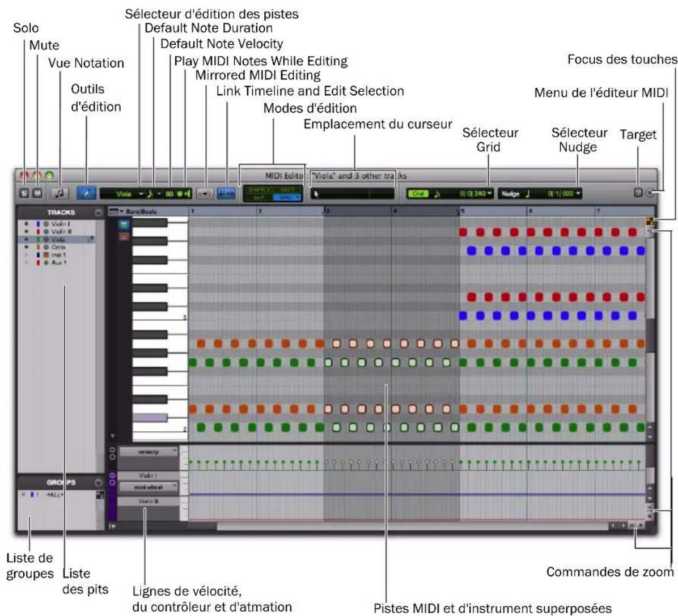The image size is (678, 616).
Task: Select Spot edit mode
Action: [x=287, y=190]
